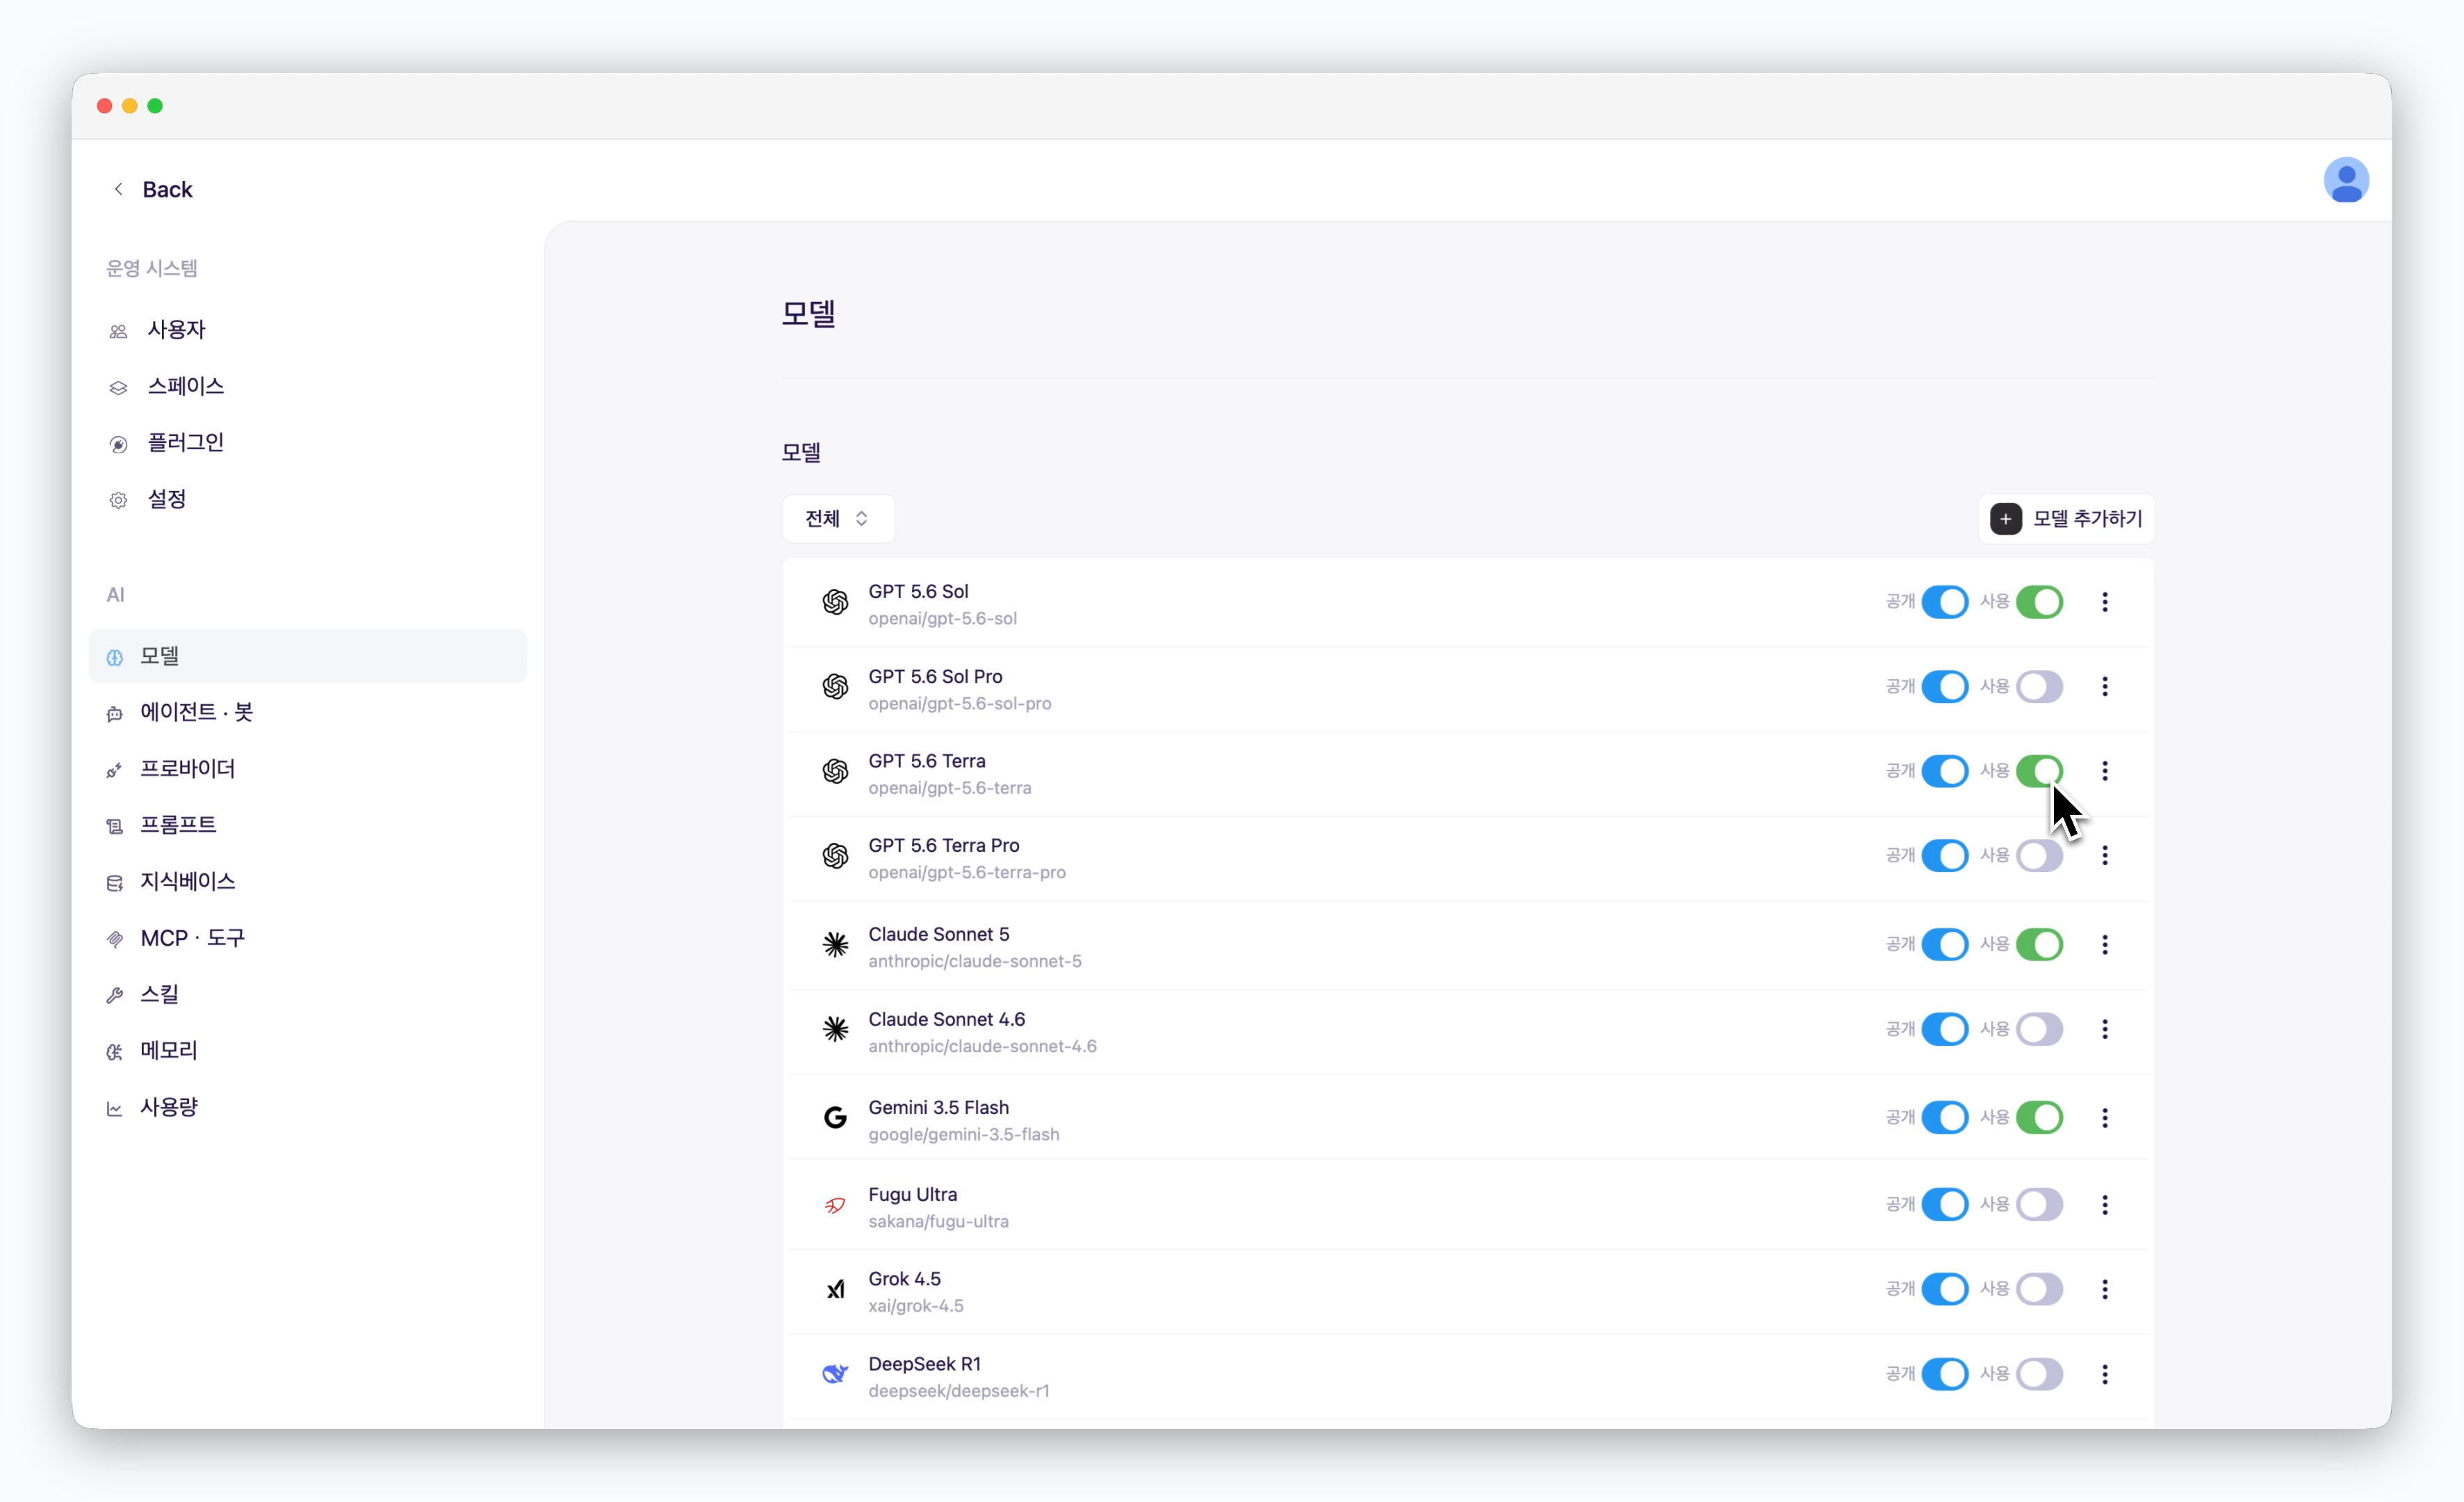Click the Sakana logo beside Fugu Ultra
2464x1502 pixels.
[x=835, y=1205]
